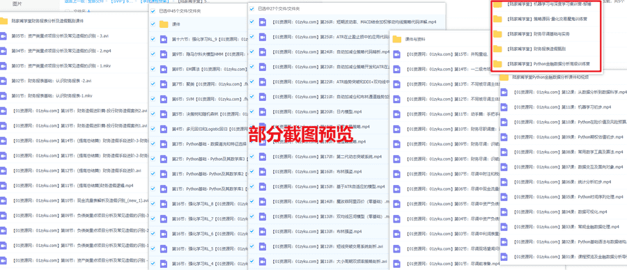Image resolution: width=627 pixels, height=270 pixels.
Task: Uncheck checkbox for 第4节 多元回归和Logistic回归
Action: pos(153,129)
